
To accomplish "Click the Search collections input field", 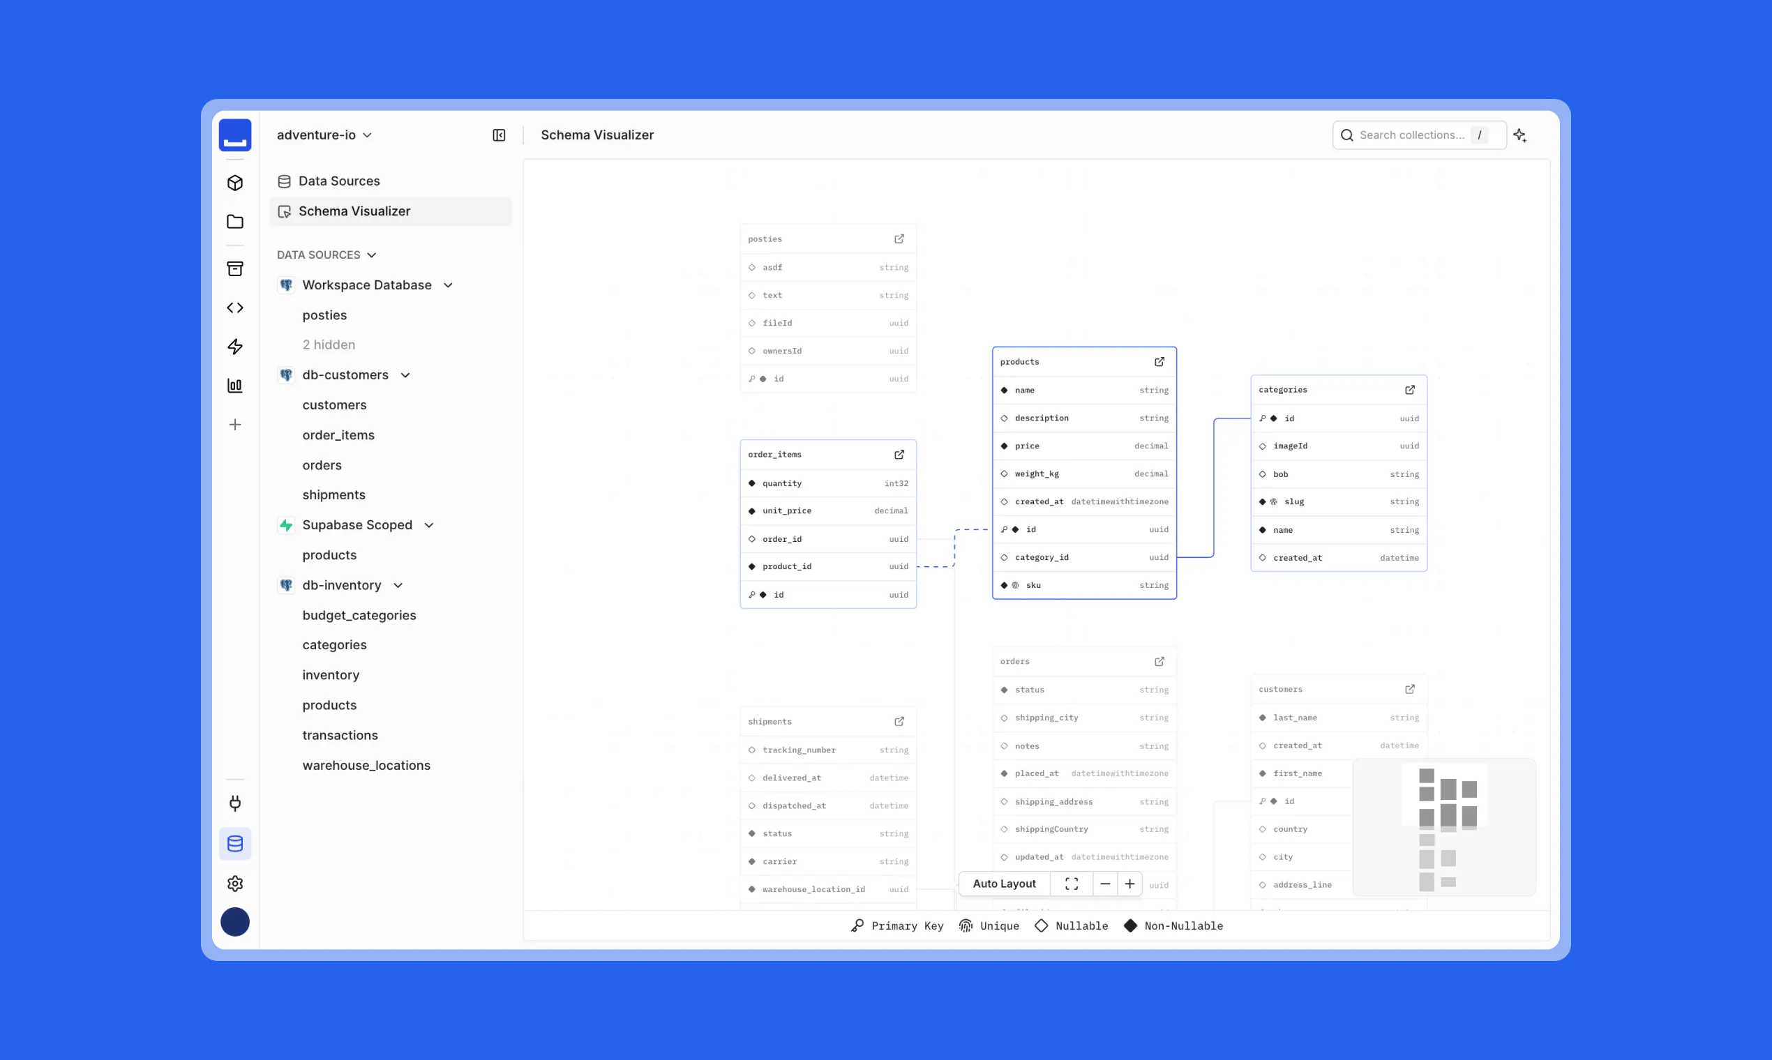I will pos(1419,135).
